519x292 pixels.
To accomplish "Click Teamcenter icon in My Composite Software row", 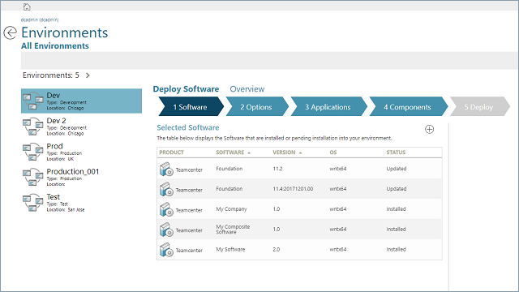I will pos(166,230).
